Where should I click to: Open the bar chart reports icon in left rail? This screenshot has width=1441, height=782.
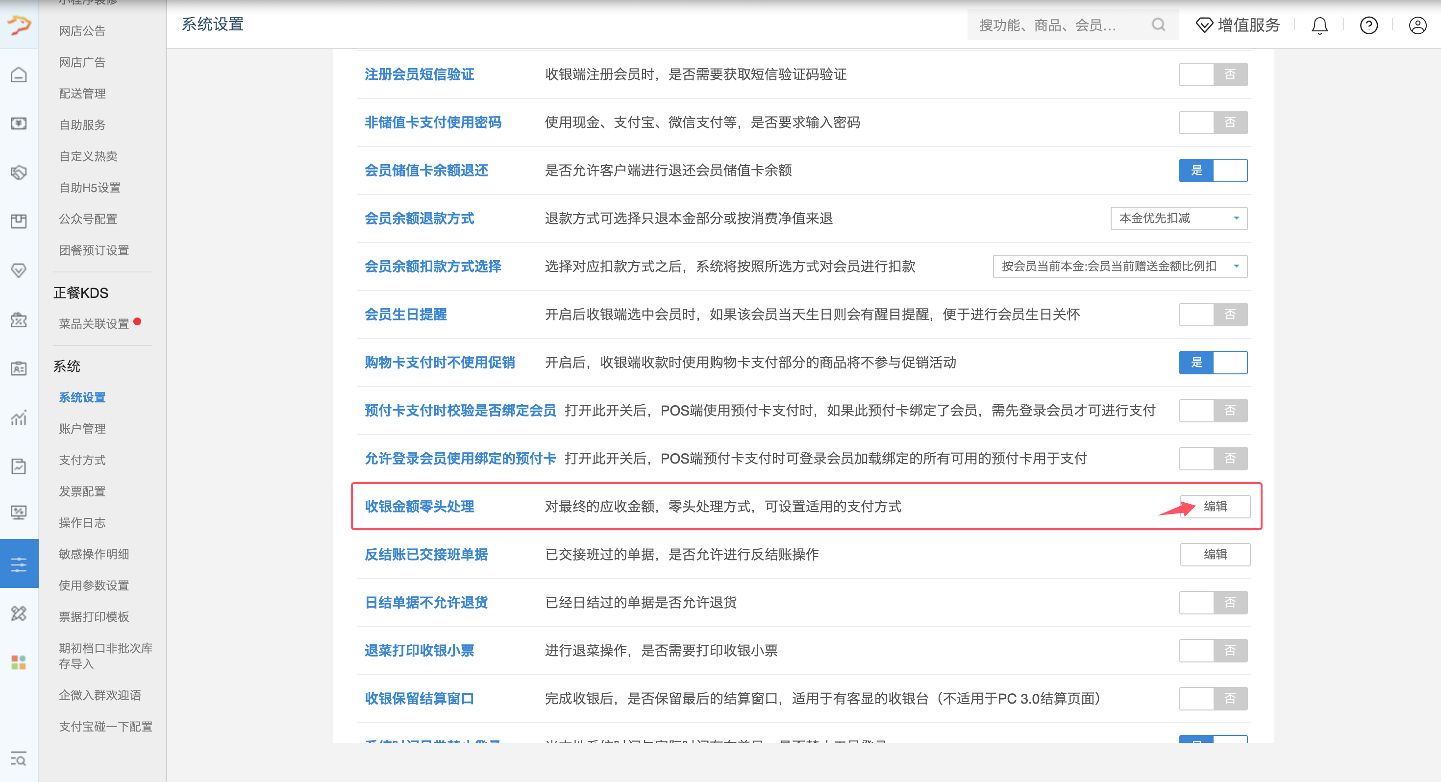coord(19,418)
